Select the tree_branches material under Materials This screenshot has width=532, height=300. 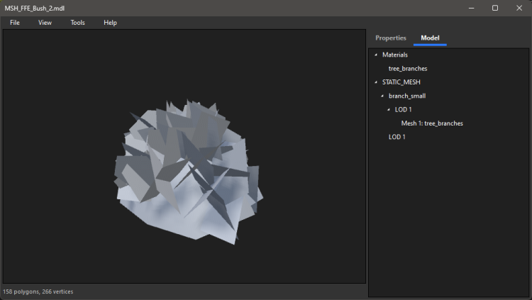point(408,69)
